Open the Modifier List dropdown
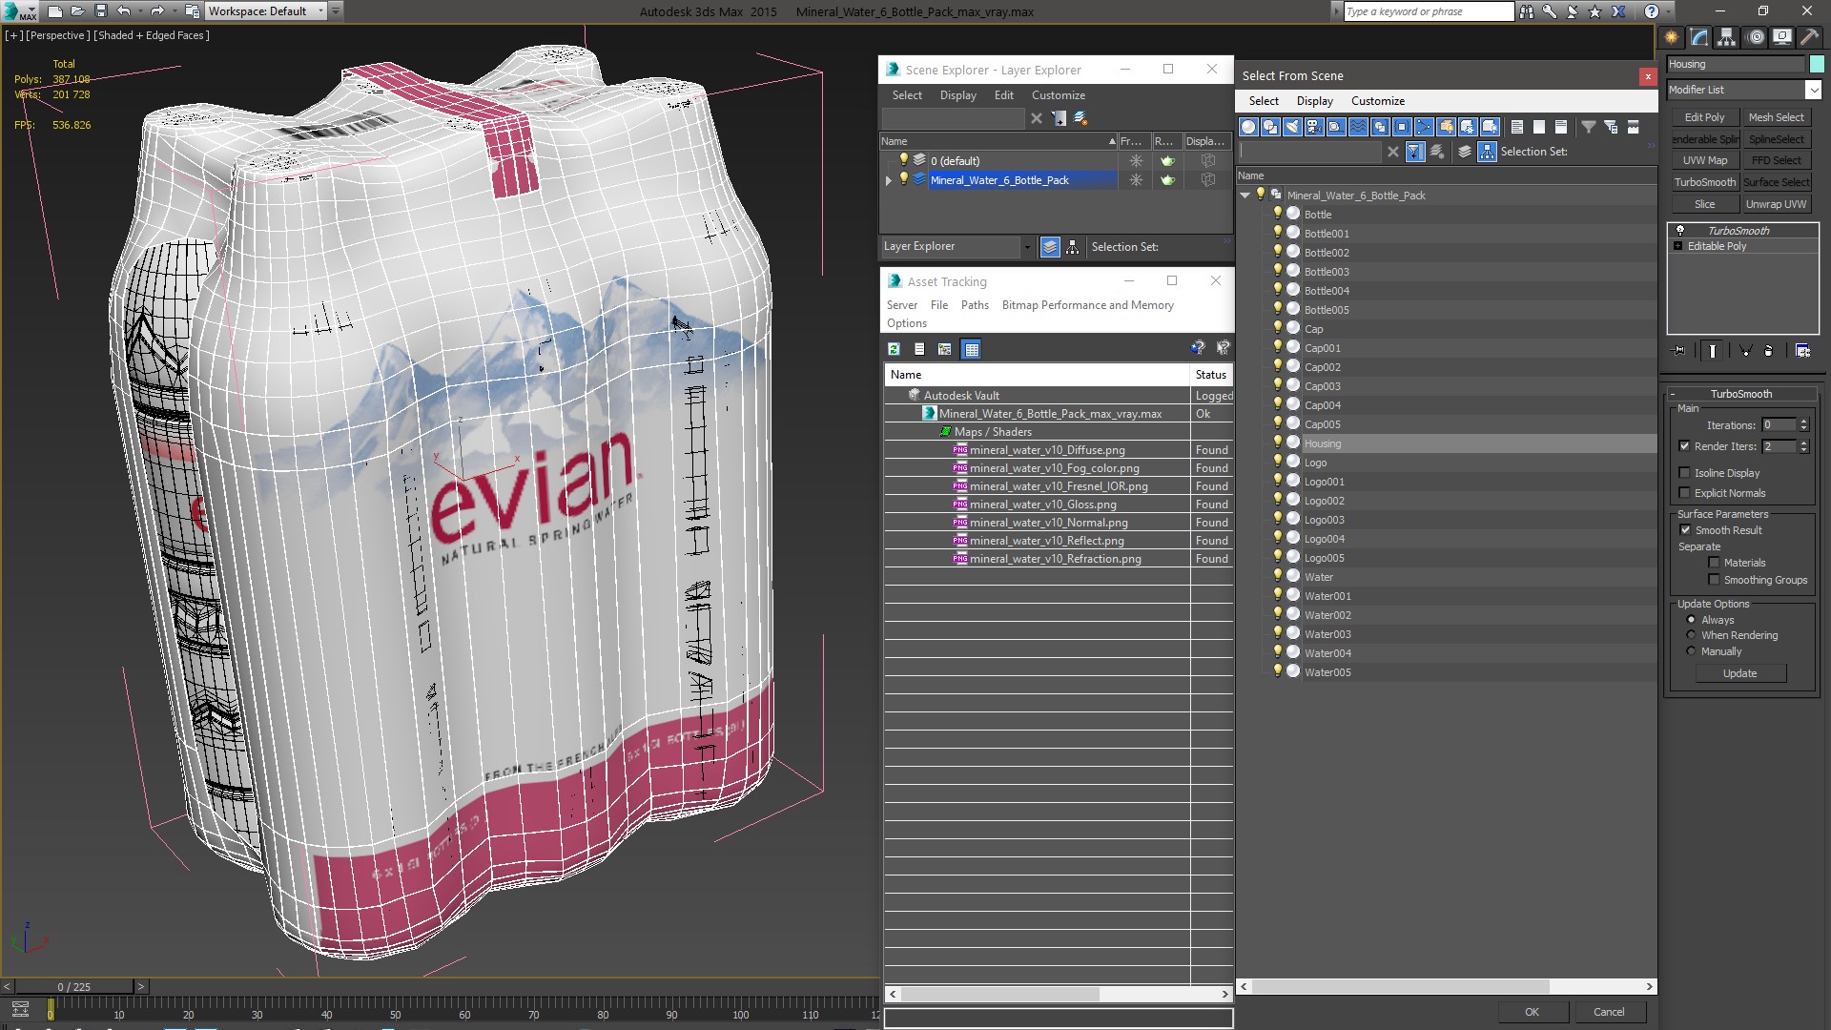 coord(1813,90)
